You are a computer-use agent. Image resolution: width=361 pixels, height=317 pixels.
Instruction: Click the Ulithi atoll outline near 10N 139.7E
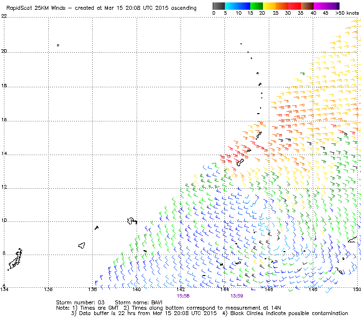pos(132,221)
